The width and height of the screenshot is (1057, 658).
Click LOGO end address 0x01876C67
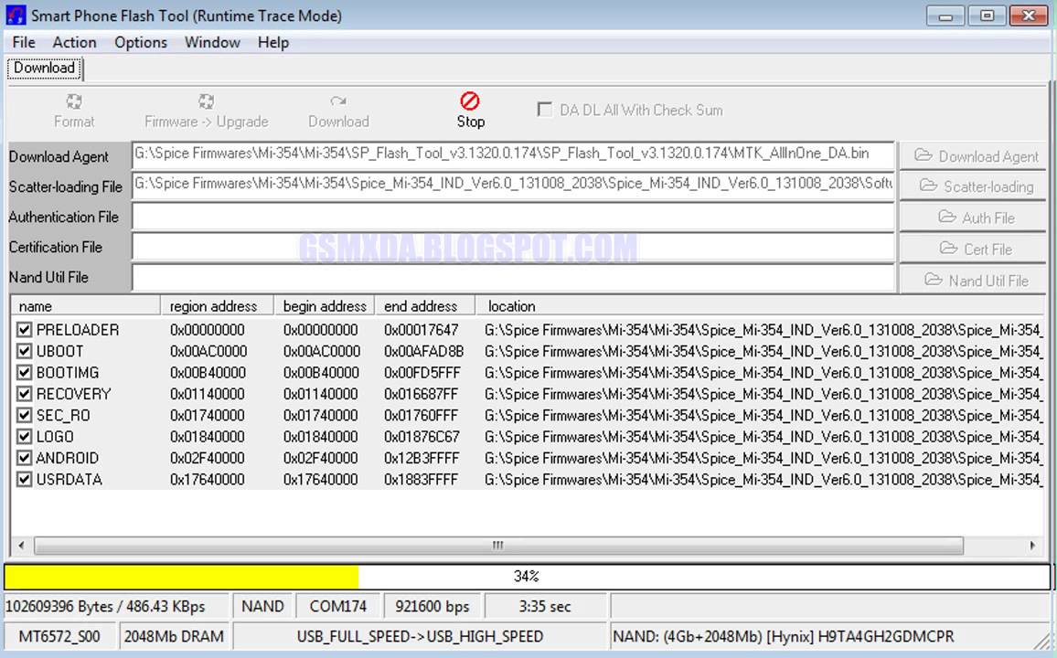point(422,437)
